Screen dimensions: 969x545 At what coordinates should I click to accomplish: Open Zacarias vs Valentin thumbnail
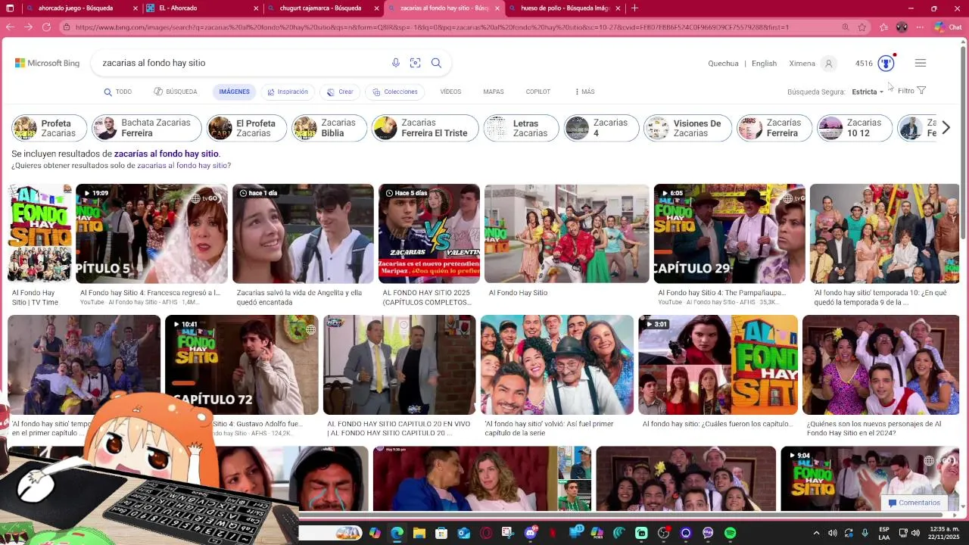click(x=429, y=233)
